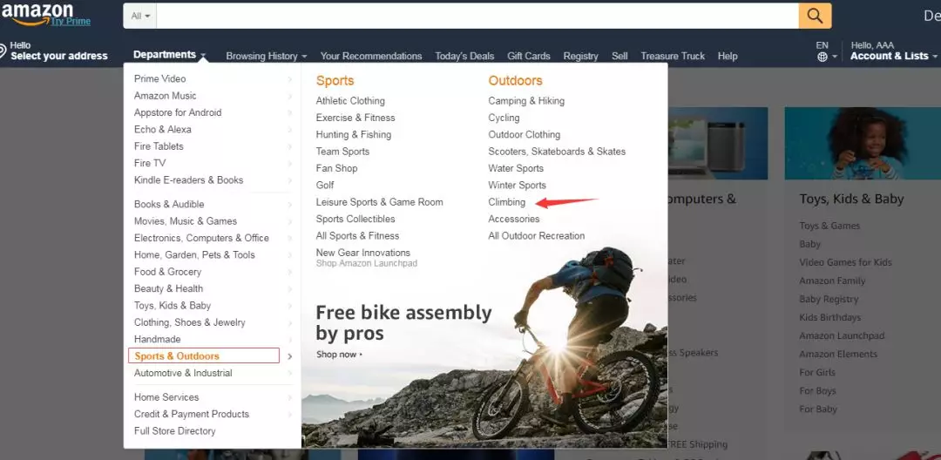
Task: Open Leisure Sports & Game Room
Action: (x=379, y=201)
